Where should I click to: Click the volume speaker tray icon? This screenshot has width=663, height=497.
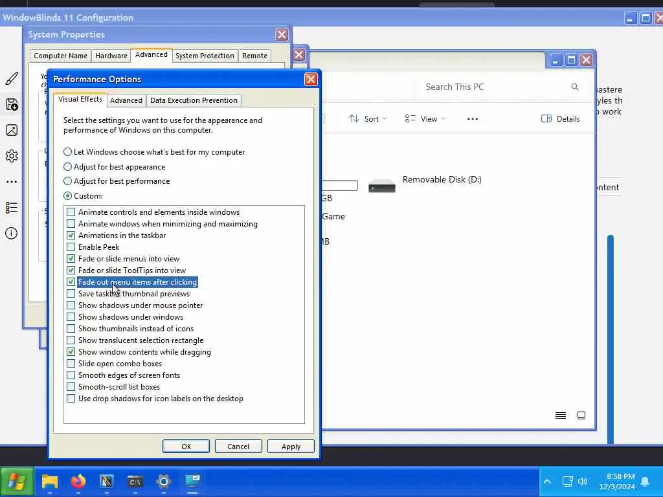pos(583,481)
